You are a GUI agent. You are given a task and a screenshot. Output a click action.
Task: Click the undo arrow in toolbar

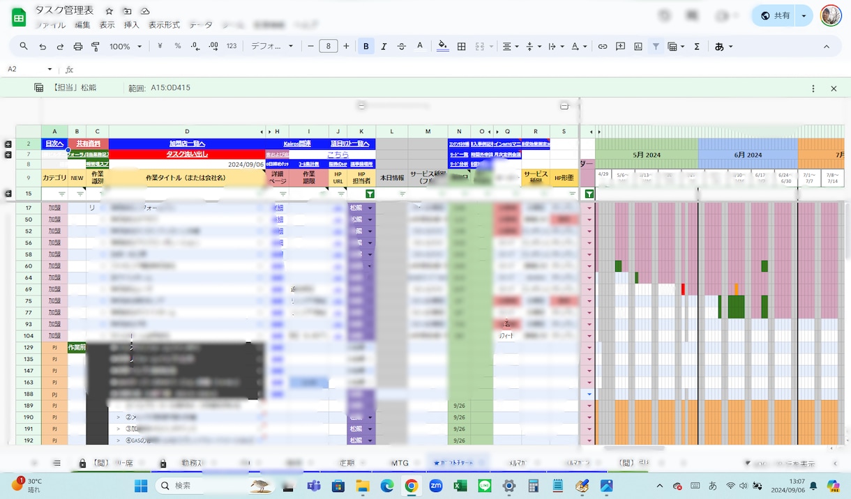coord(43,47)
